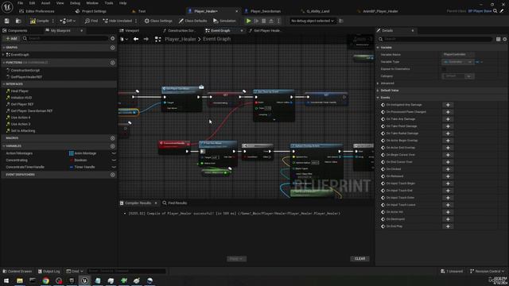The image size is (509, 286).
Task: Click the Details panel search field
Action: point(435,39)
